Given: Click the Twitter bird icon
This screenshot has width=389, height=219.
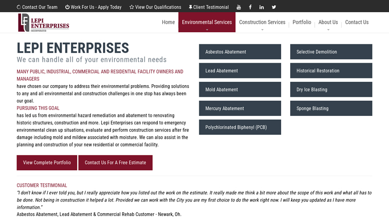Looking at the screenshot, I should click(274, 7).
